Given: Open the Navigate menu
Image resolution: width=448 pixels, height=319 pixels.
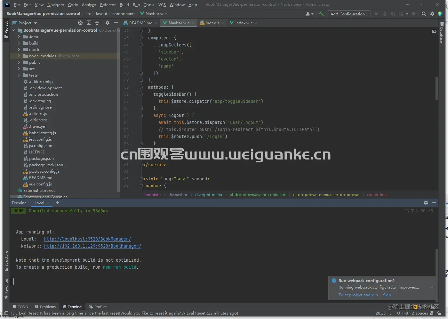Looking at the screenshot, I should click(x=56, y=5).
